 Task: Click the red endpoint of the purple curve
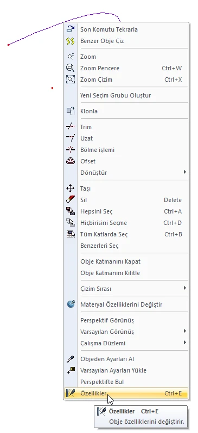(9, 45)
